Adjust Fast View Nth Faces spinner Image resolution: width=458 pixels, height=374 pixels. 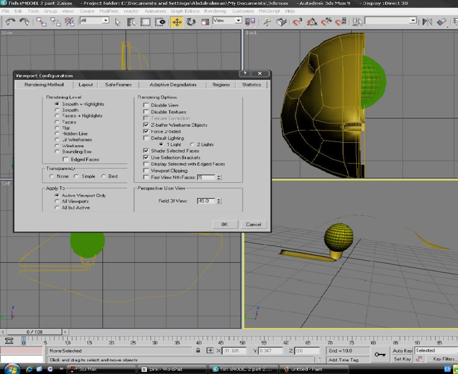[219, 177]
